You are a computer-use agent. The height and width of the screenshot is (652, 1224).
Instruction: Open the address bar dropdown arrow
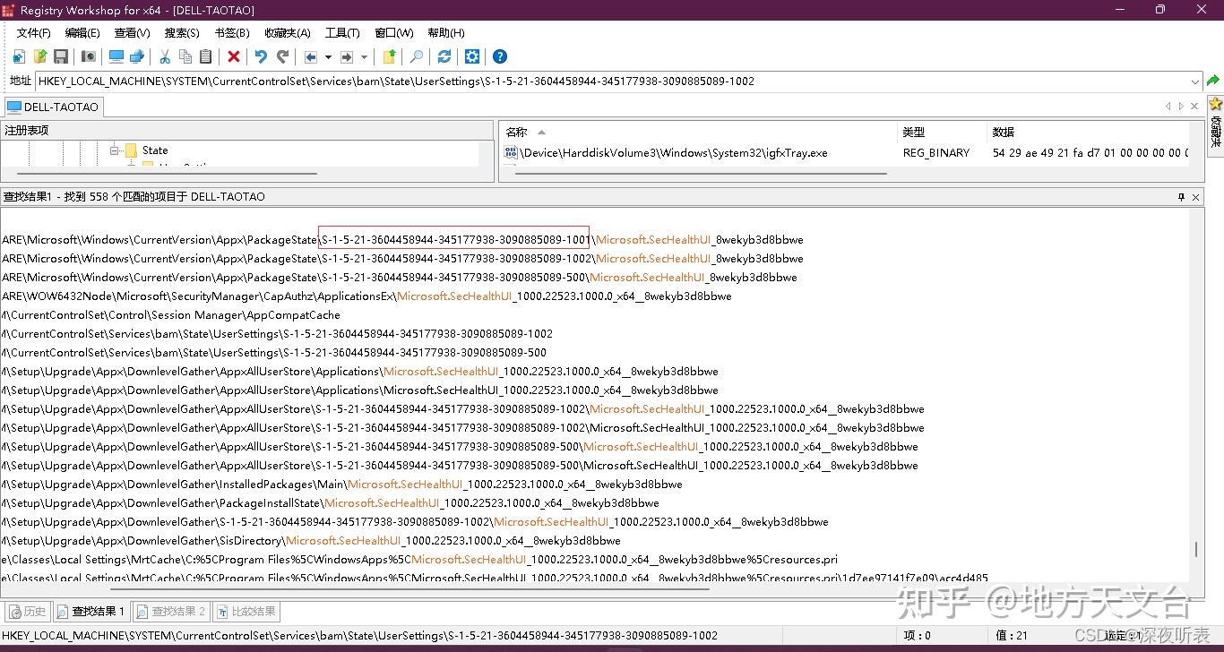(1194, 81)
